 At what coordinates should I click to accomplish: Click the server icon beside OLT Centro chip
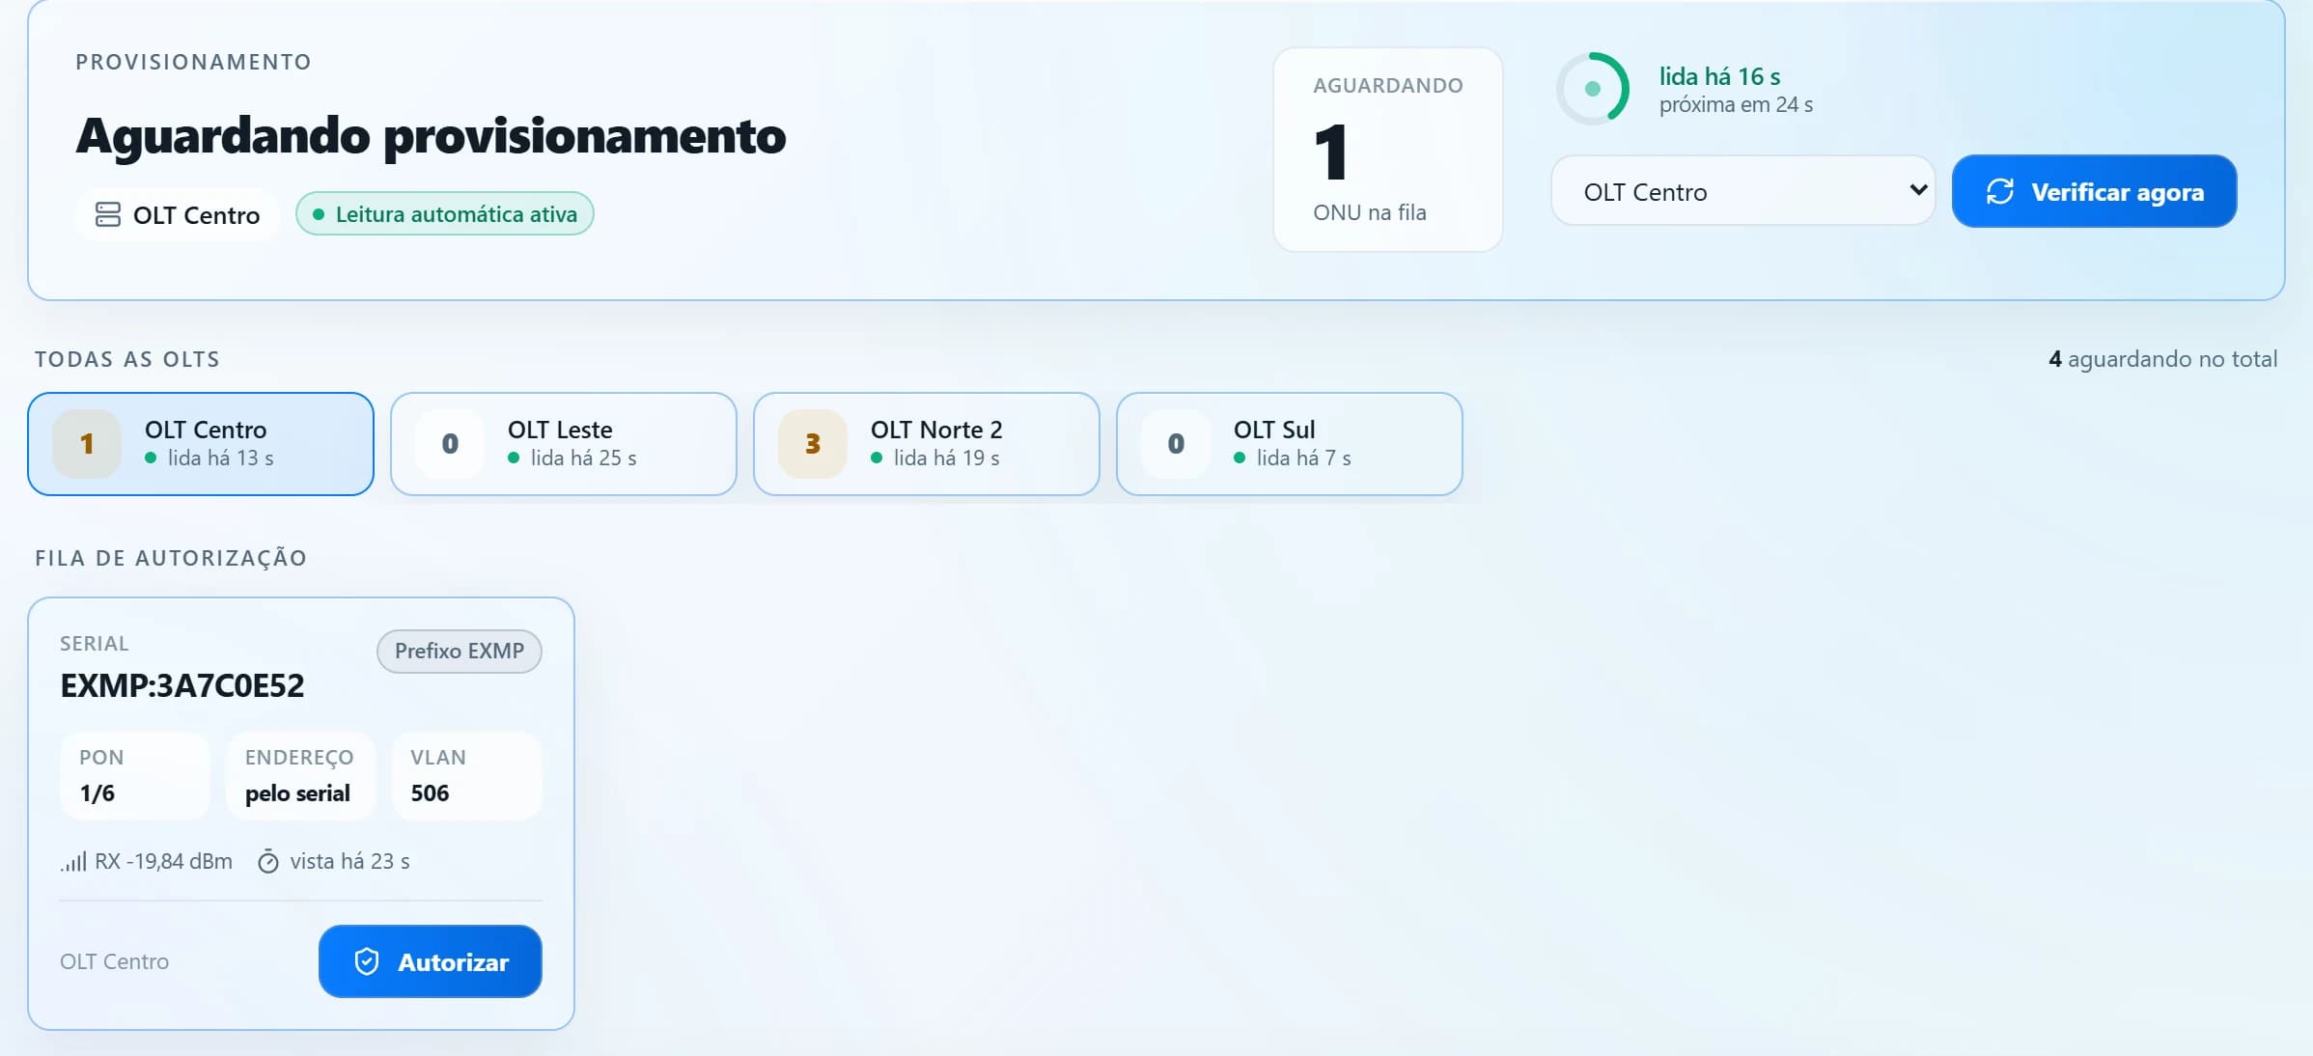(x=108, y=214)
